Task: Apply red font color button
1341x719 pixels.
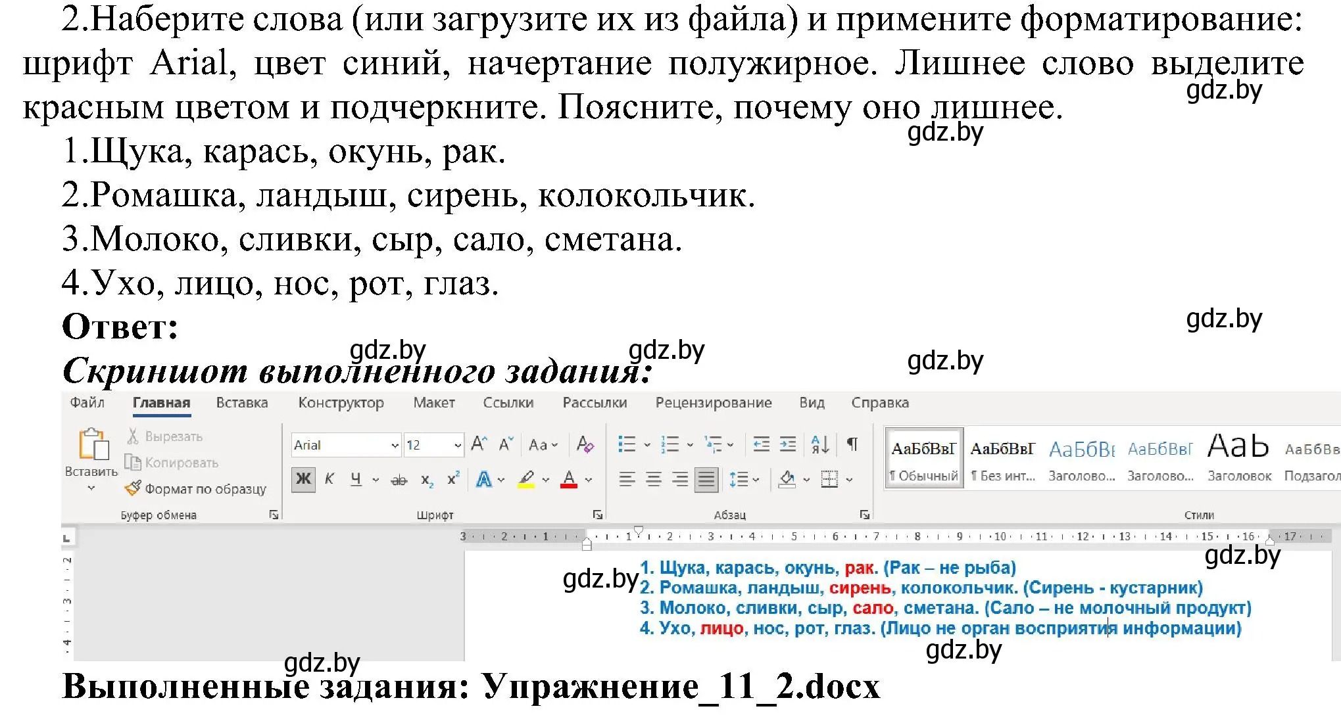Action: coord(569,480)
